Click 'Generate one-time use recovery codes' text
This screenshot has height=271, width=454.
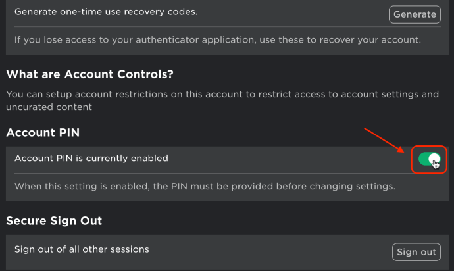click(106, 12)
